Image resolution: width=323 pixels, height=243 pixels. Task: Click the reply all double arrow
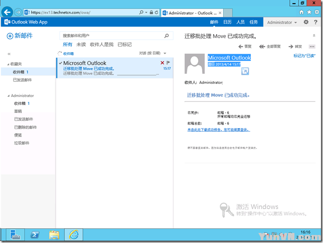click(x=270, y=47)
